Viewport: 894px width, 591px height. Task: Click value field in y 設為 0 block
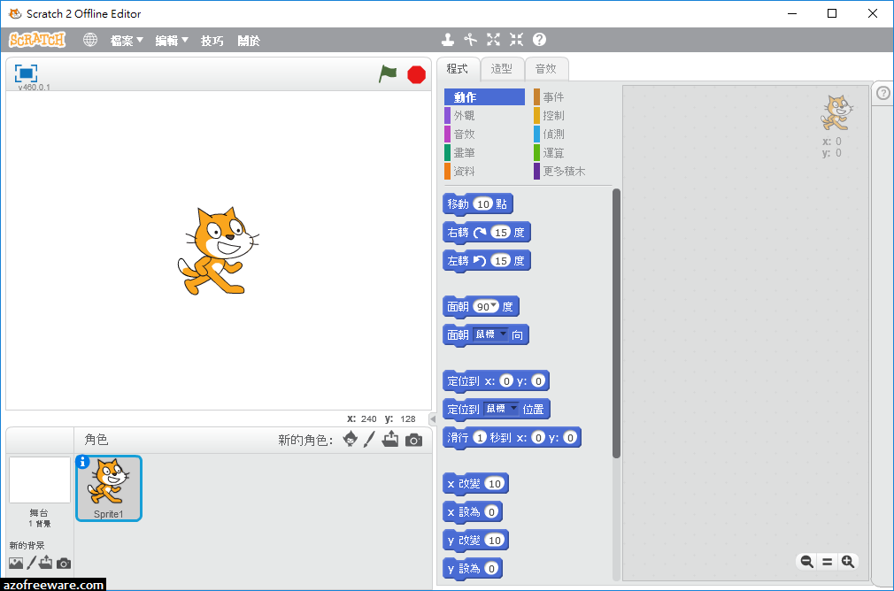[491, 568]
